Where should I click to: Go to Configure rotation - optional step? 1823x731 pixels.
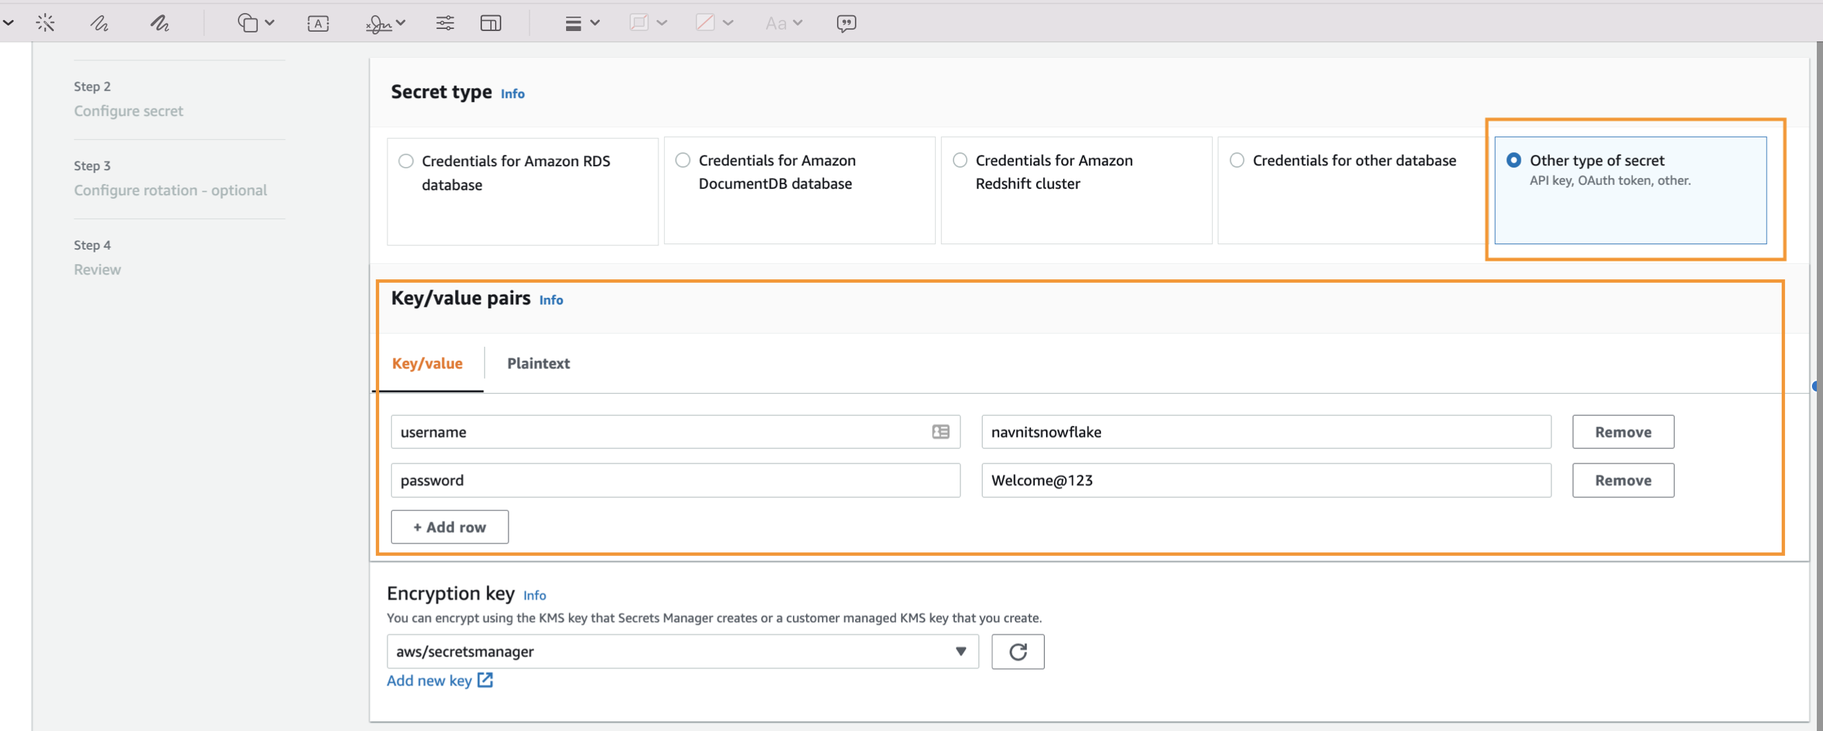pos(170,190)
